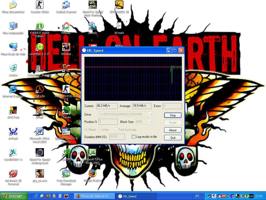This screenshot has height=200, width=266.
Task: Click the Duration (MM:SS) field
Action: point(117,136)
